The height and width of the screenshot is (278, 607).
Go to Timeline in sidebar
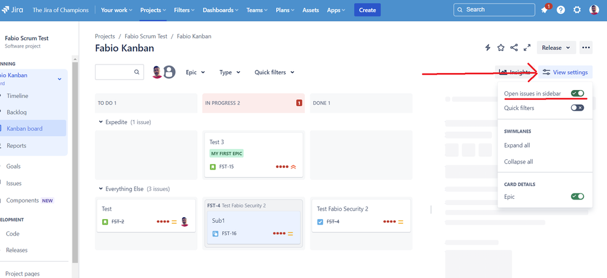[x=18, y=96]
